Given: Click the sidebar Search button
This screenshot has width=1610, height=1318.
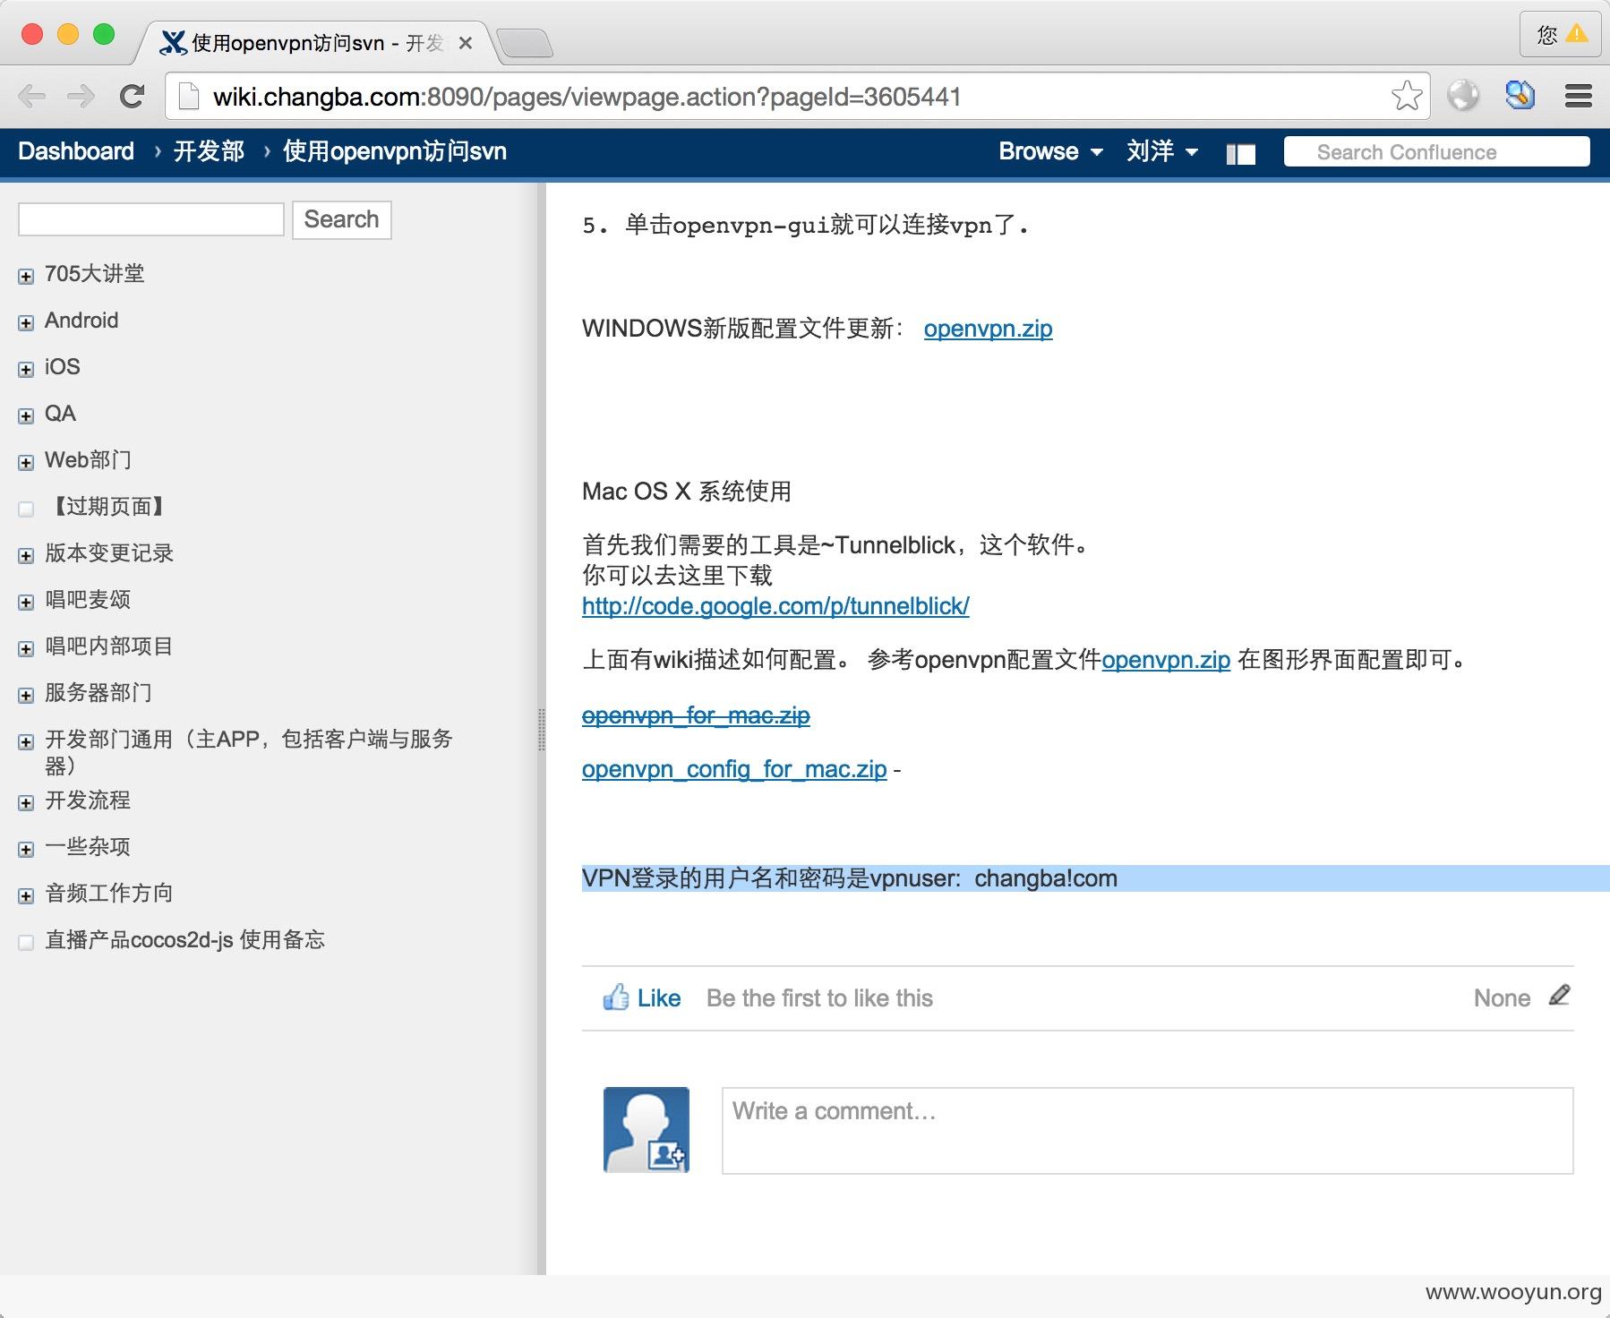Looking at the screenshot, I should (341, 219).
